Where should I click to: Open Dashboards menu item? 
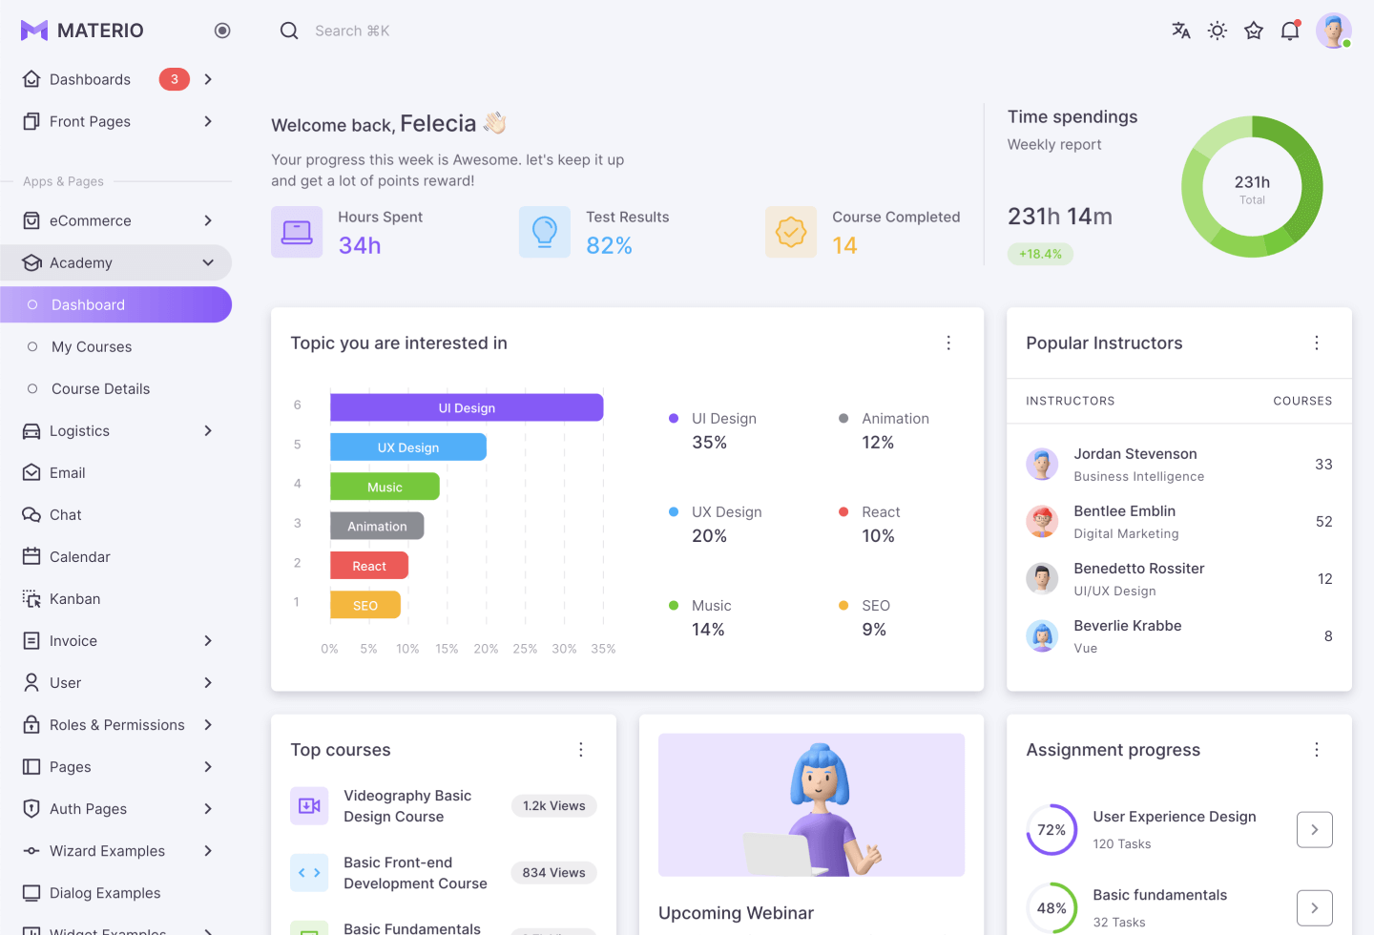coord(115,79)
